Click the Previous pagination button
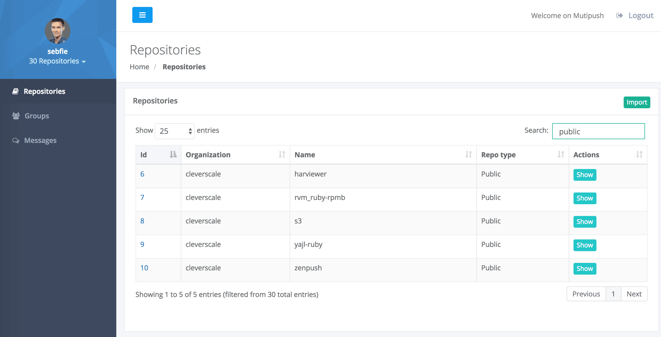661x337 pixels. pos(586,294)
